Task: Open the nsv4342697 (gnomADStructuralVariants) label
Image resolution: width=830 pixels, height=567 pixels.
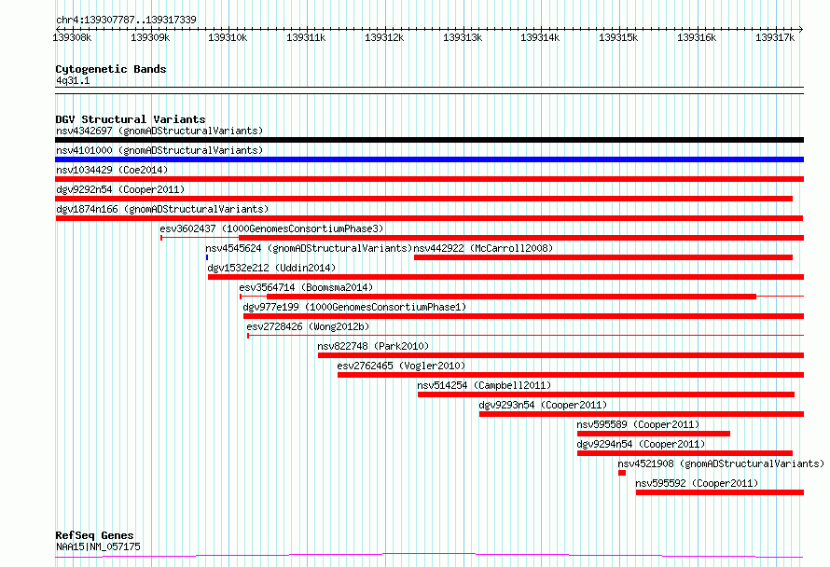Action: [159, 131]
